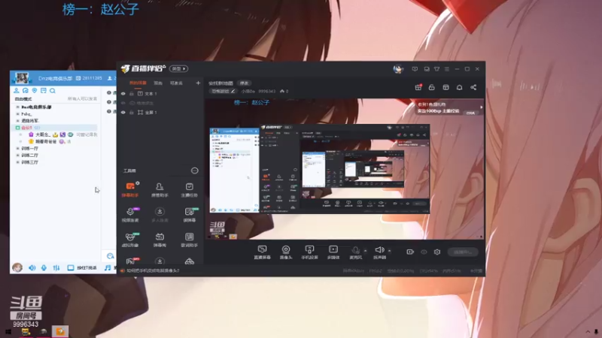Image resolution: width=602 pixels, height=338 pixels.
Task: Add a multimedia source
Action: point(333,252)
